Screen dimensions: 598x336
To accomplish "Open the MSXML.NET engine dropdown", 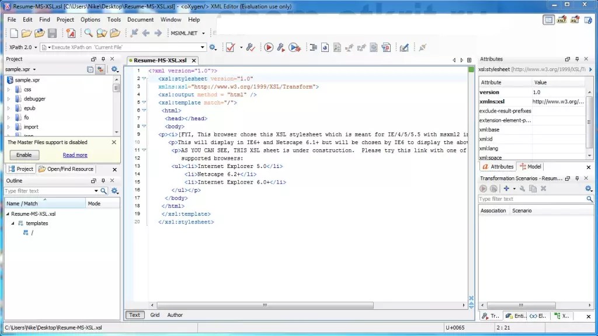I will click(x=203, y=33).
